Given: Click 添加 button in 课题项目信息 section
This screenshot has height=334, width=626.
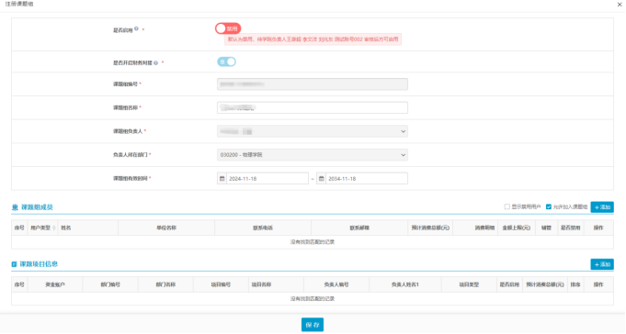Looking at the screenshot, I should [602, 264].
